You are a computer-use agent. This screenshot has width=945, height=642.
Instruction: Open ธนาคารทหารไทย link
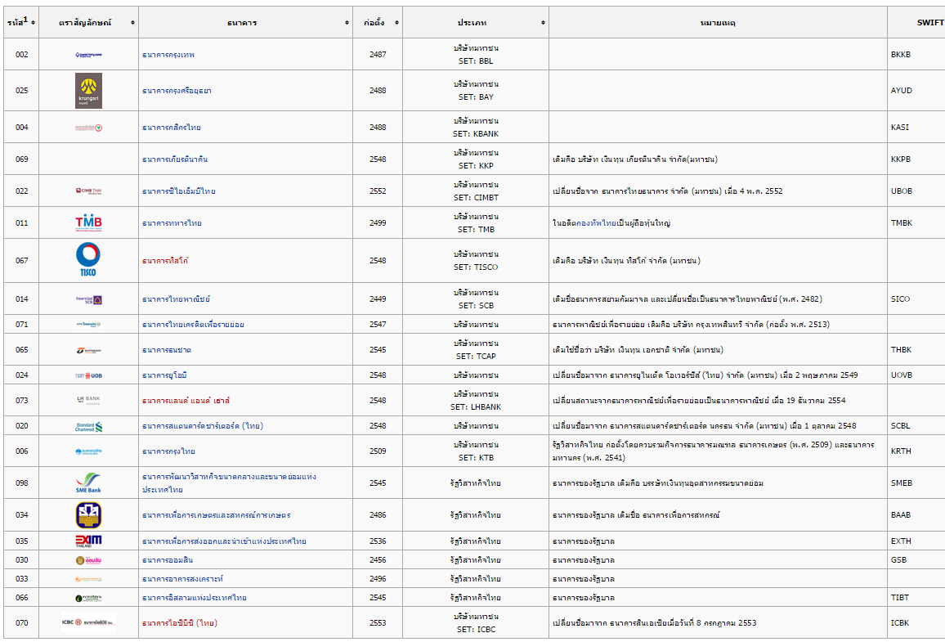pos(172,223)
